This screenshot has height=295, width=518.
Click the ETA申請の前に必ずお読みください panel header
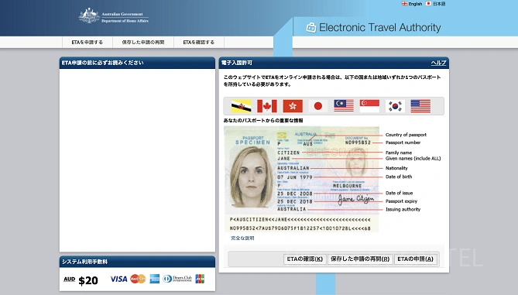pos(137,63)
